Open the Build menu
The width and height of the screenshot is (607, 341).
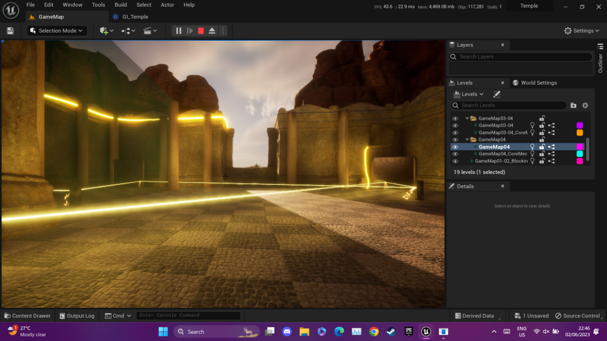click(x=120, y=5)
